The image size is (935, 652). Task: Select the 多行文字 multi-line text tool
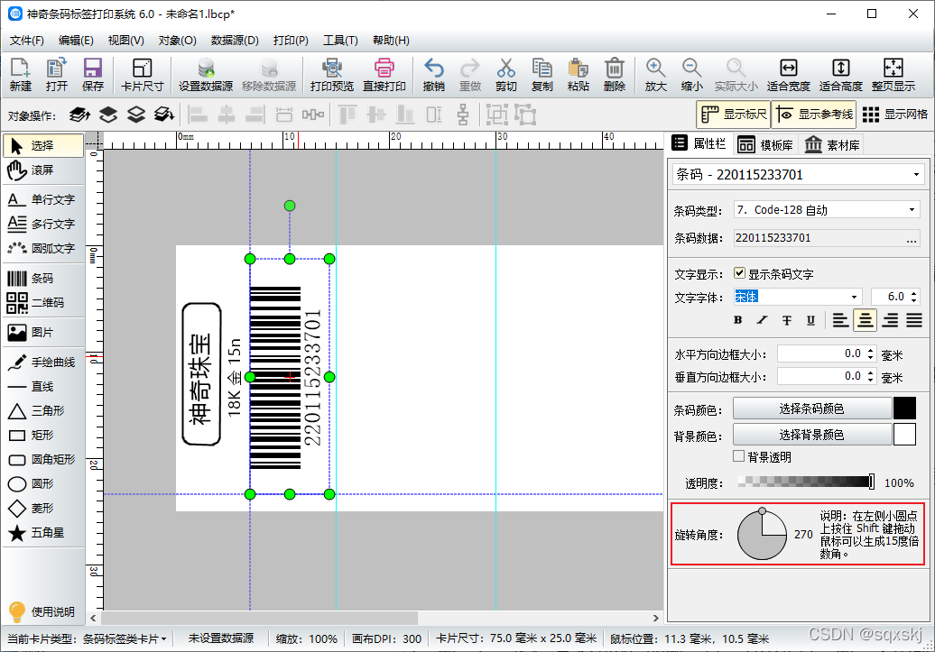tap(43, 224)
